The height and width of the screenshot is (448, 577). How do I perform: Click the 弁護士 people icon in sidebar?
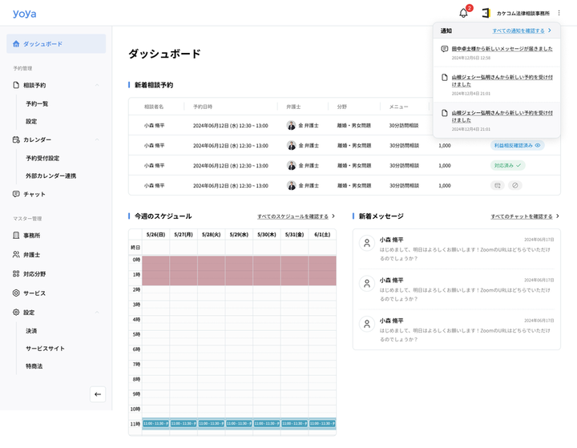(x=16, y=254)
